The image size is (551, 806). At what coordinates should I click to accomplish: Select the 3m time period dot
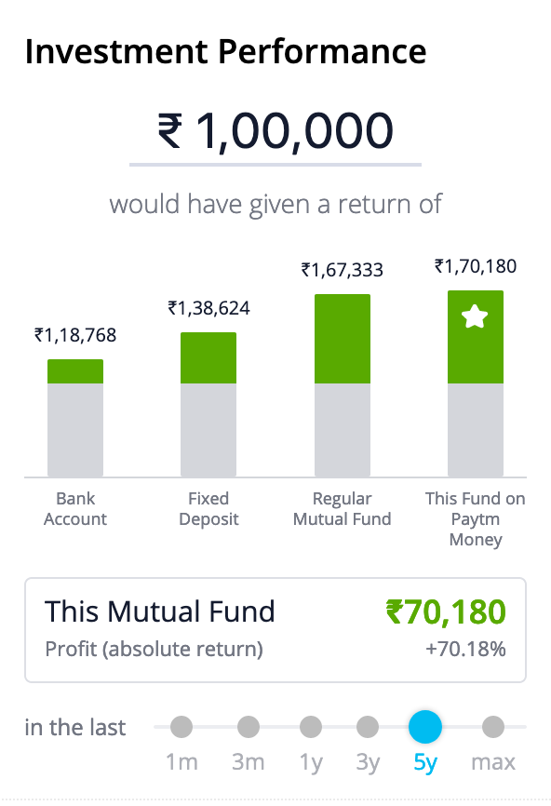249,727
